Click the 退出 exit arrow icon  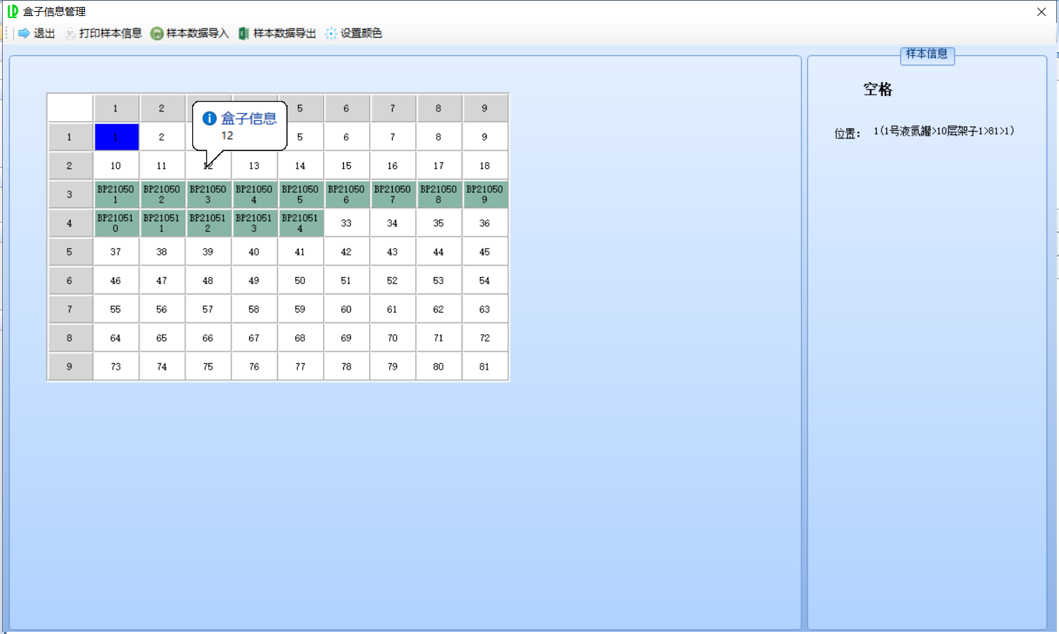click(24, 33)
